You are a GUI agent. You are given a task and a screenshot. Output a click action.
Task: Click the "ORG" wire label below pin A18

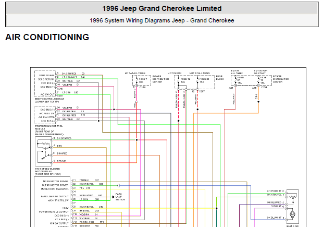[x=256, y=97]
